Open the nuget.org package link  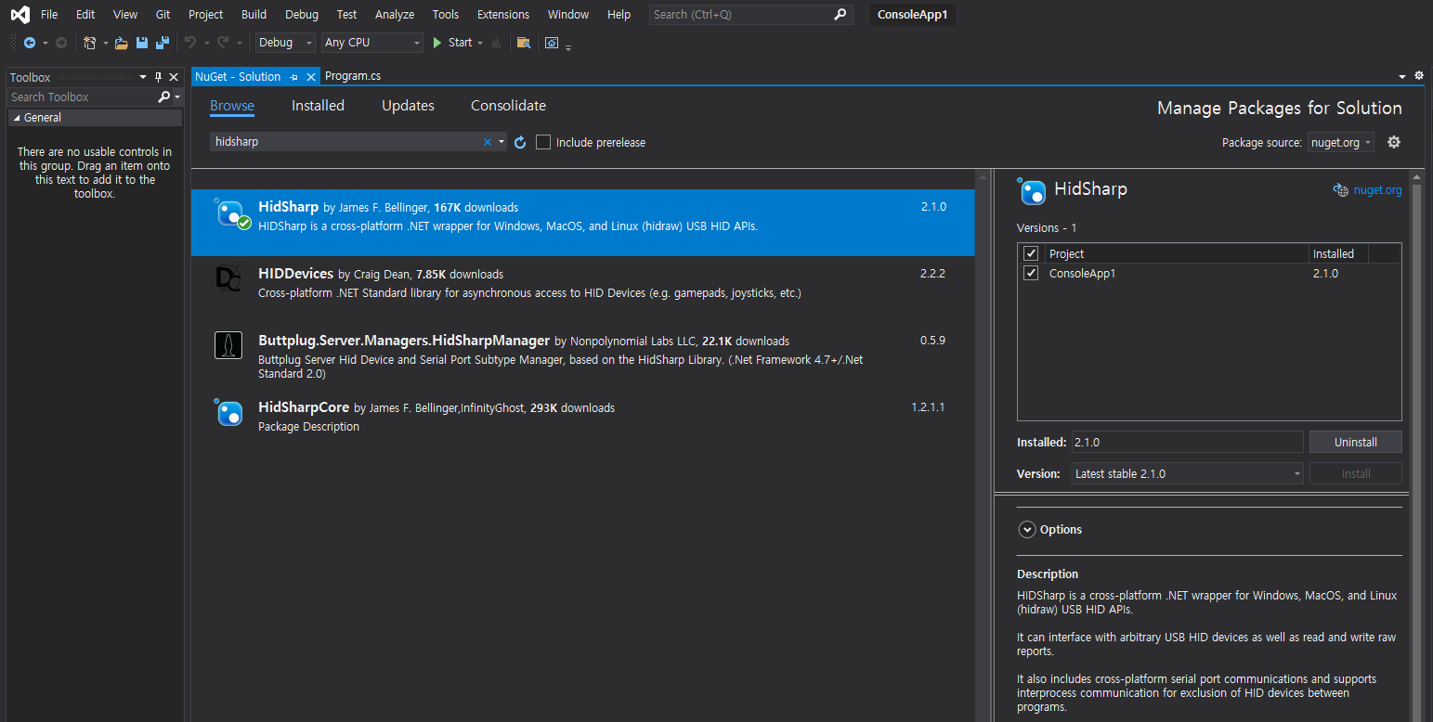click(1377, 190)
